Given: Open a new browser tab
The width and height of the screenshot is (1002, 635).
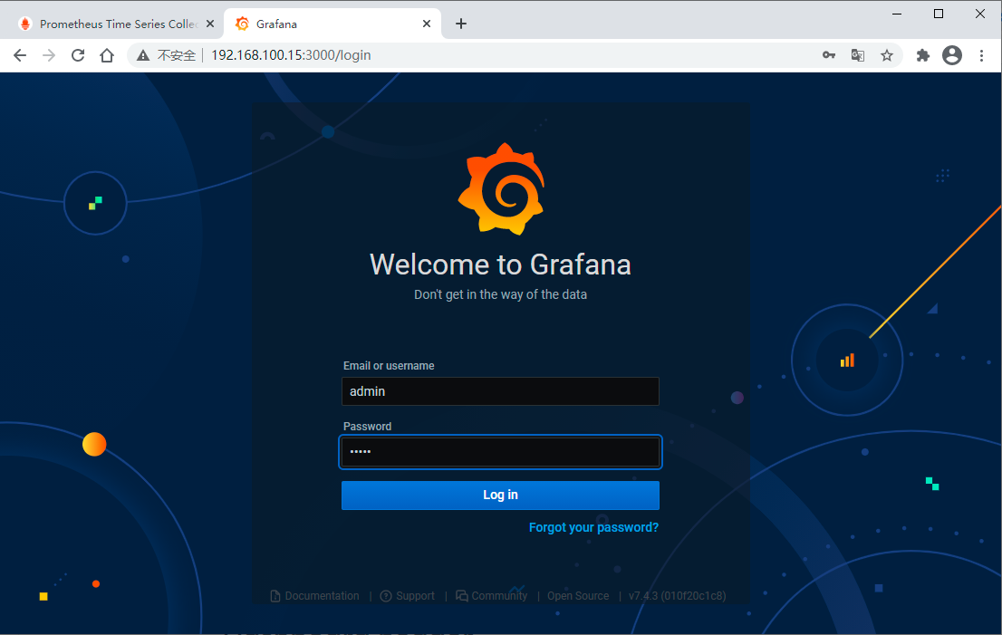Looking at the screenshot, I should [x=461, y=24].
